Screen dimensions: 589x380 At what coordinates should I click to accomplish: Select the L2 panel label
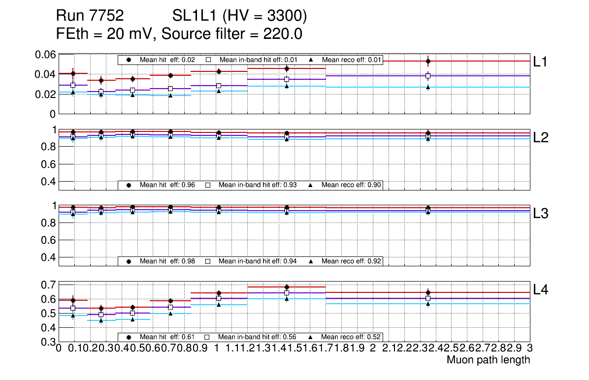[541, 138]
